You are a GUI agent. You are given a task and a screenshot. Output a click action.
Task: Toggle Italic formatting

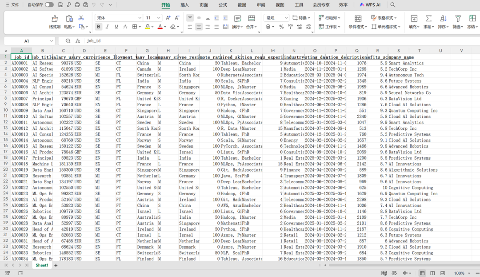point(107,27)
